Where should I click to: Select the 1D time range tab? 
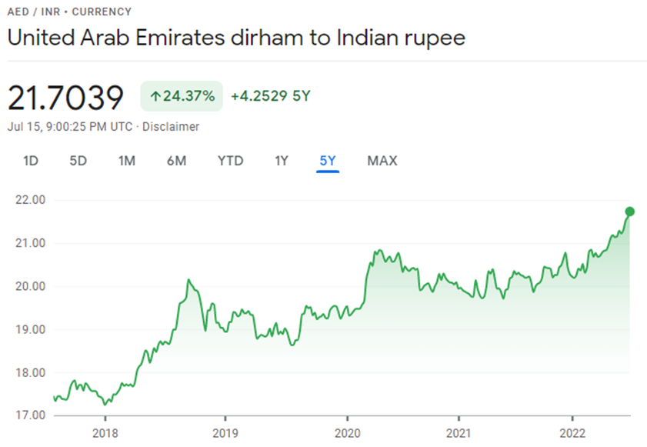point(31,161)
